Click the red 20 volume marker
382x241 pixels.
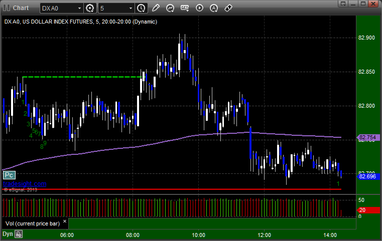coord(368,210)
